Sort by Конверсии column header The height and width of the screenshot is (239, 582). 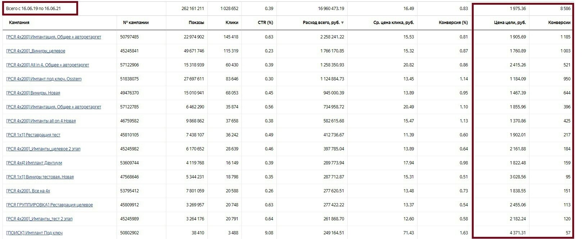tap(559, 23)
